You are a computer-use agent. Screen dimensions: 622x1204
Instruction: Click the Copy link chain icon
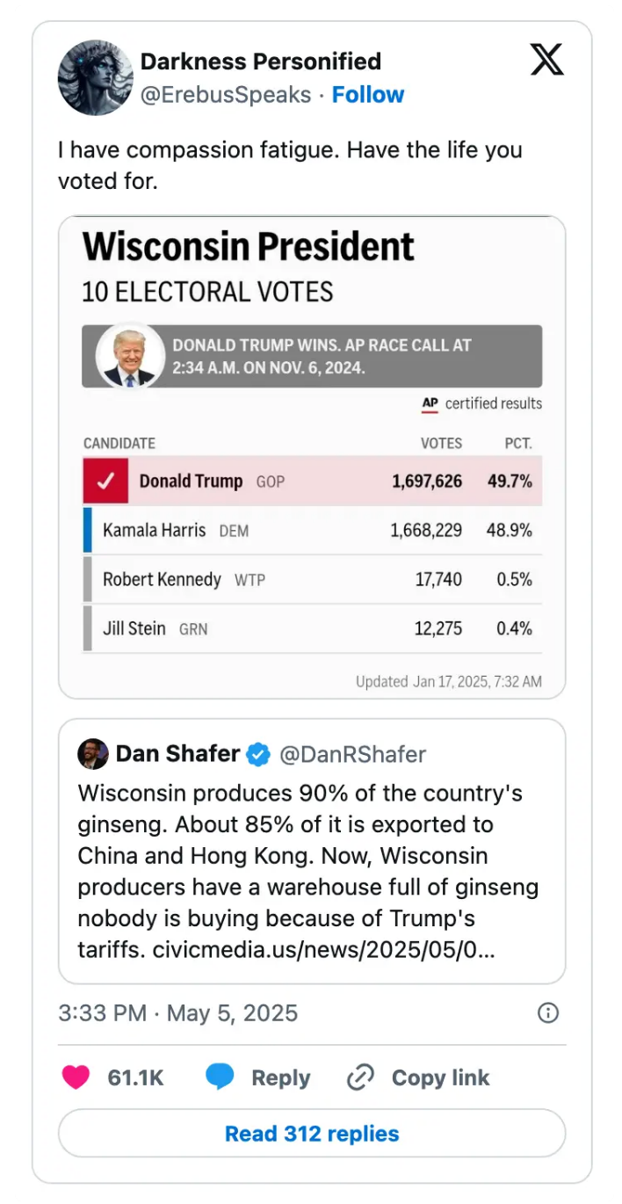coord(359,1077)
